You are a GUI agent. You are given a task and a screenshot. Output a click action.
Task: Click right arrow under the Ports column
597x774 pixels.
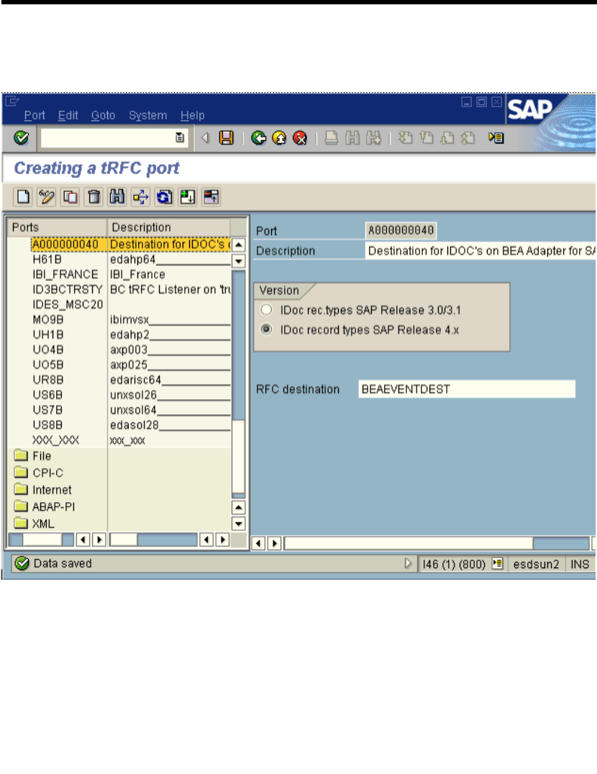pos(99,539)
